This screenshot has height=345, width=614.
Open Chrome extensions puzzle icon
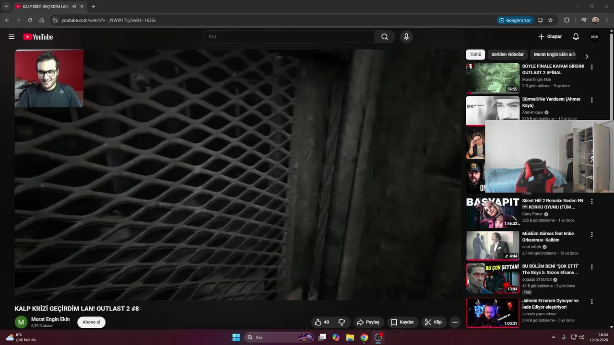[x=567, y=20]
